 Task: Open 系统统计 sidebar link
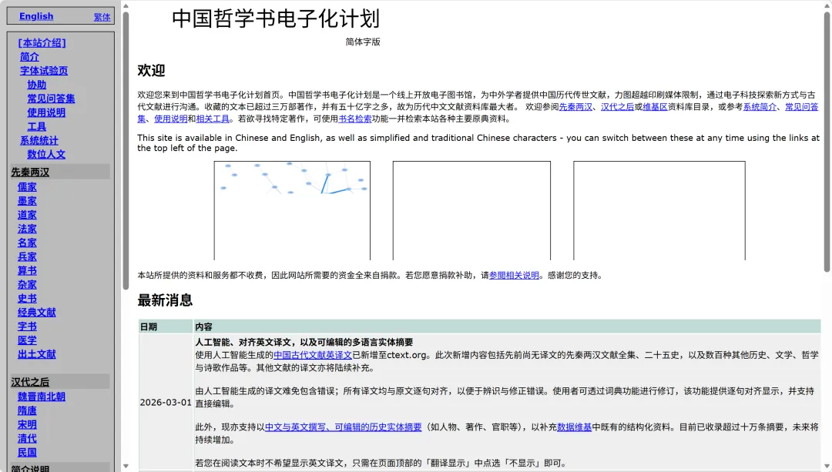tap(39, 141)
